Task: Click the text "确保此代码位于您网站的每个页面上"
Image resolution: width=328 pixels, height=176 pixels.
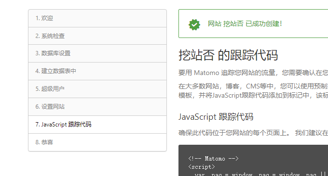Action: click(x=234, y=133)
